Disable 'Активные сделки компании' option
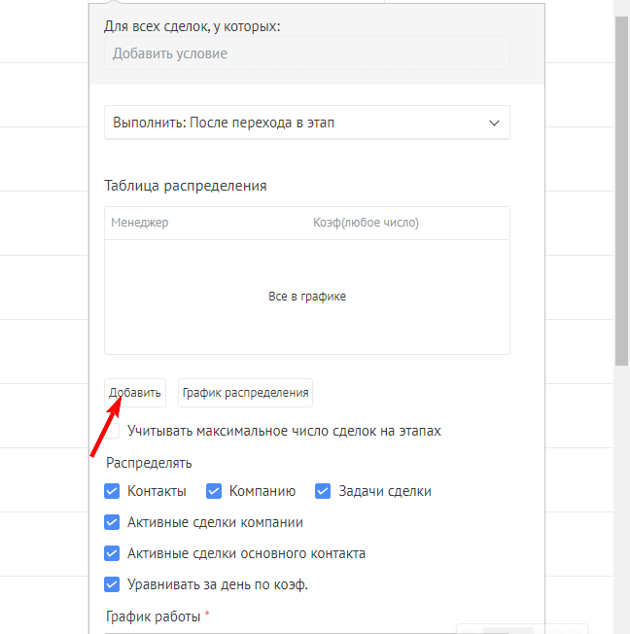The image size is (630, 634). [x=113, y=522]
